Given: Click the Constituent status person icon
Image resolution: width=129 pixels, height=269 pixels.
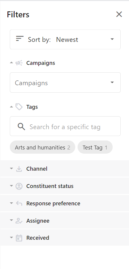Looking at the screenshot, I should (19, 186).
